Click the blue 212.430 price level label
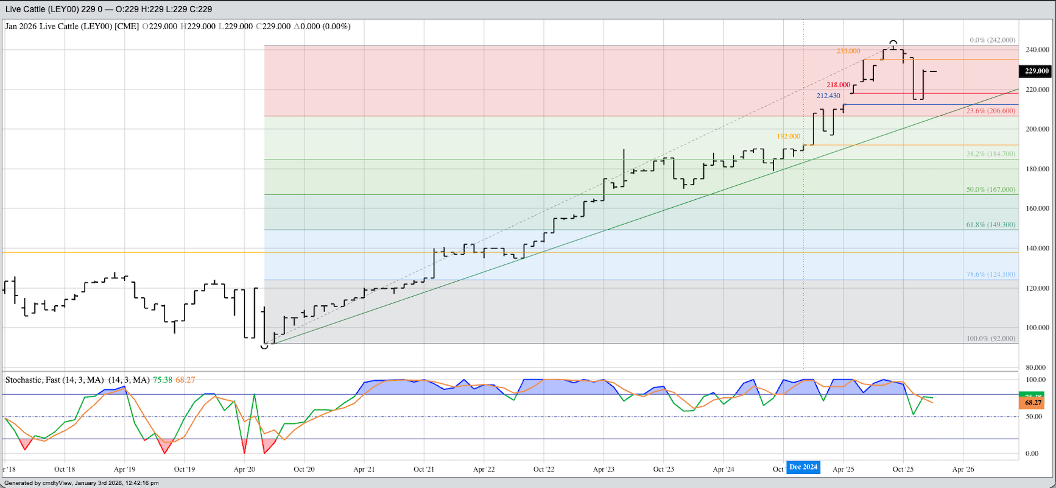 point(828,96)
